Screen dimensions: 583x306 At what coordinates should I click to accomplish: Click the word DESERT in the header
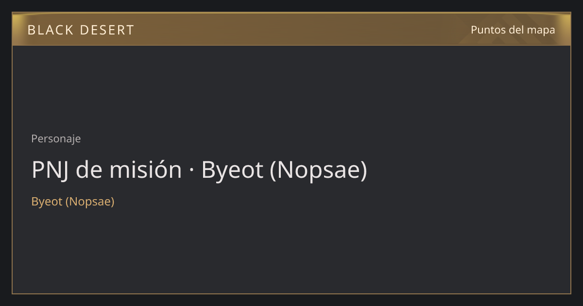click(x=107, y=30)
